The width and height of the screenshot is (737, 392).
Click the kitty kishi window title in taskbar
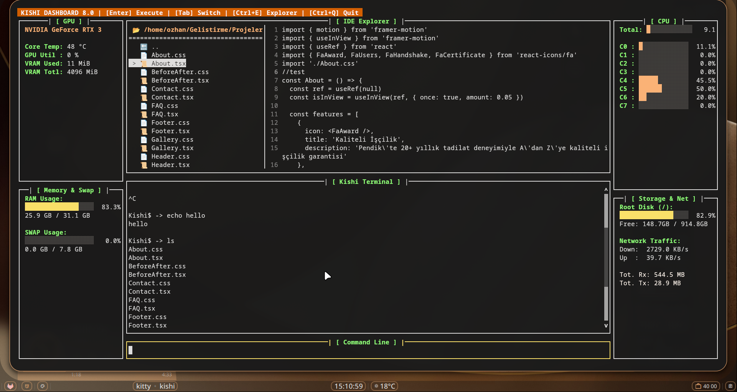point(155,386)
